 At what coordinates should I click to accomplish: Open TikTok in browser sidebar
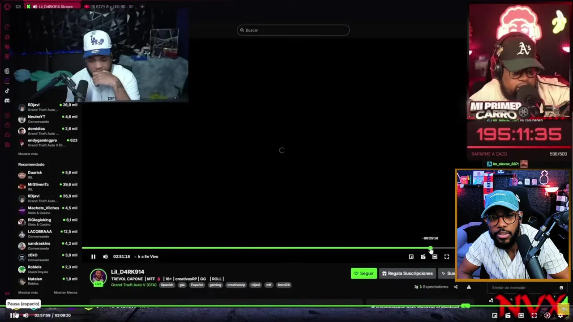[7, 91]
